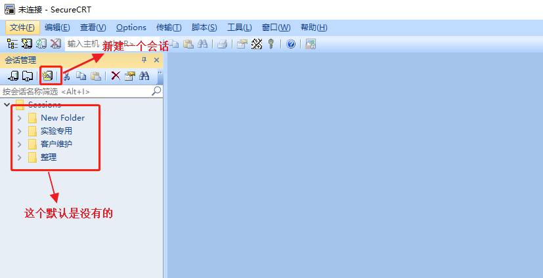Expand the 实验专用 folder arrow

click(x=20, y=131)
